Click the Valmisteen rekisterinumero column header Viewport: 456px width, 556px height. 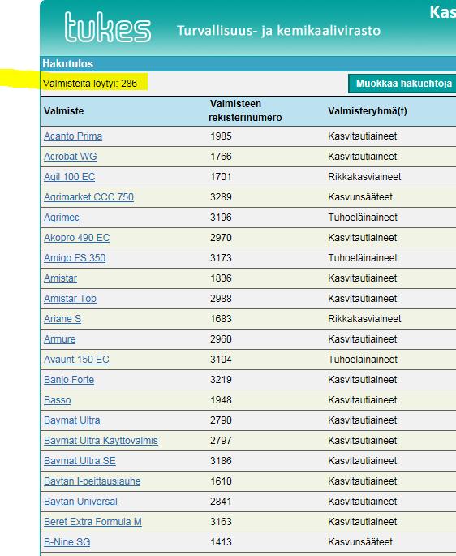(x=245, y=110)
